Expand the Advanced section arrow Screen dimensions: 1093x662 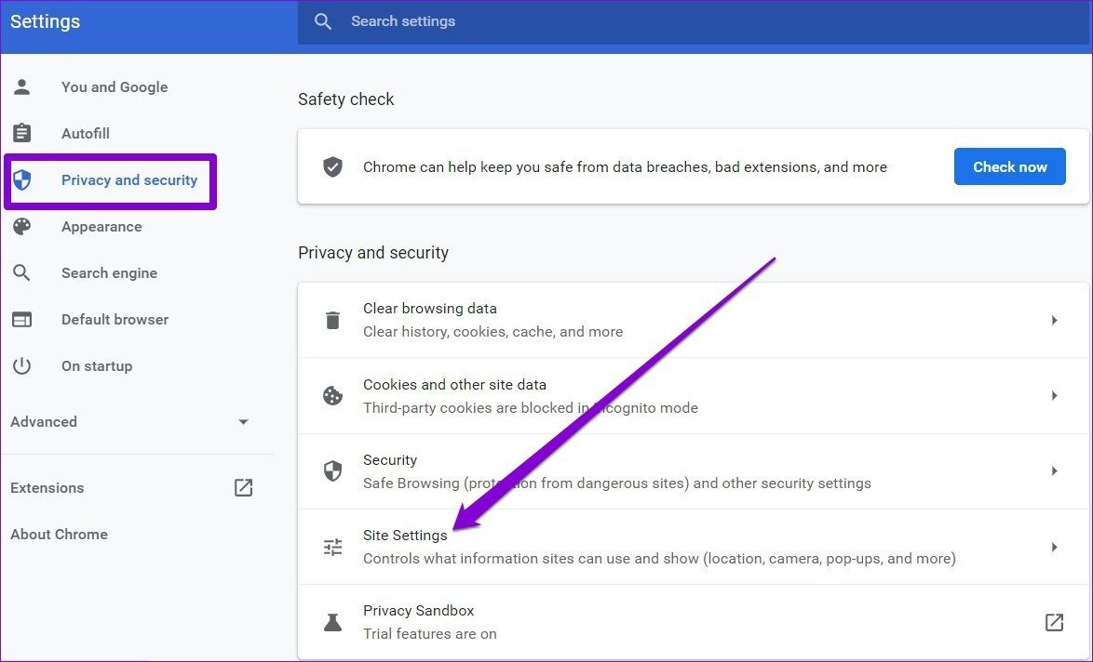click(243, 422)
